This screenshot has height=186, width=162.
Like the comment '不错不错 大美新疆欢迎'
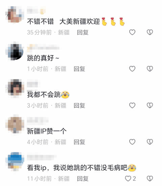coord(132,32)
